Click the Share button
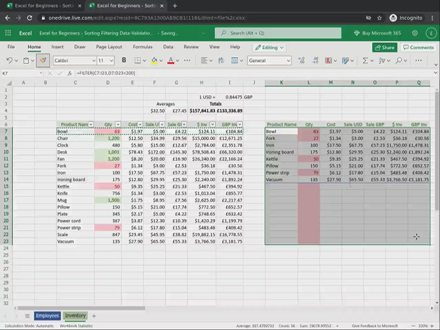This screenshot has width=440, height=330. click(x=385, y=47)
